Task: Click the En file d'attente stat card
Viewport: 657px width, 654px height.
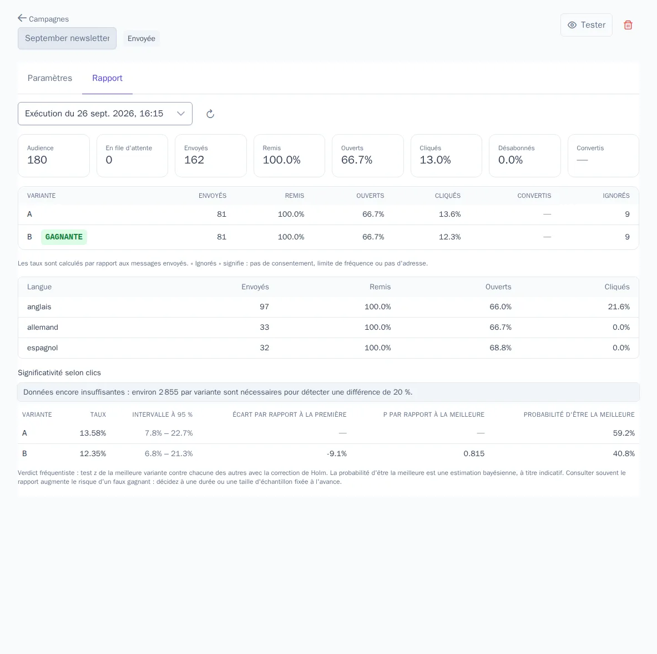Action: pos(133,156)
